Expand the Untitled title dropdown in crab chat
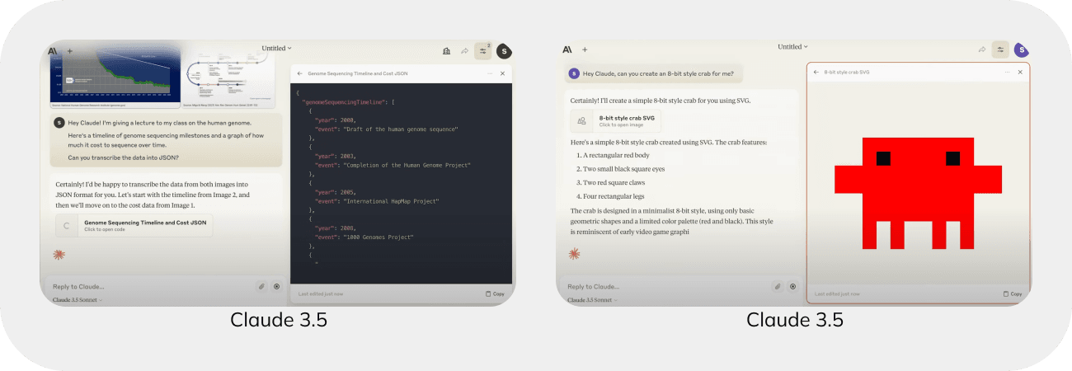1072x371 pixels. tap(792, 47)
